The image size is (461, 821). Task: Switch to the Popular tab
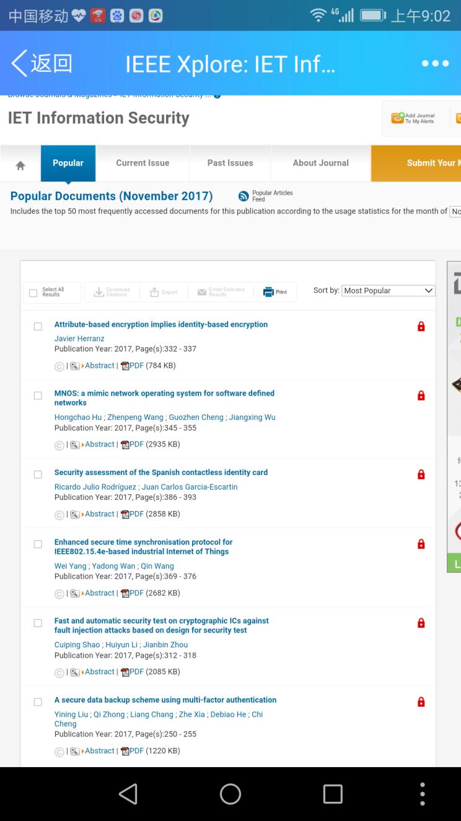pyautogui.click(x=68, y=163)
